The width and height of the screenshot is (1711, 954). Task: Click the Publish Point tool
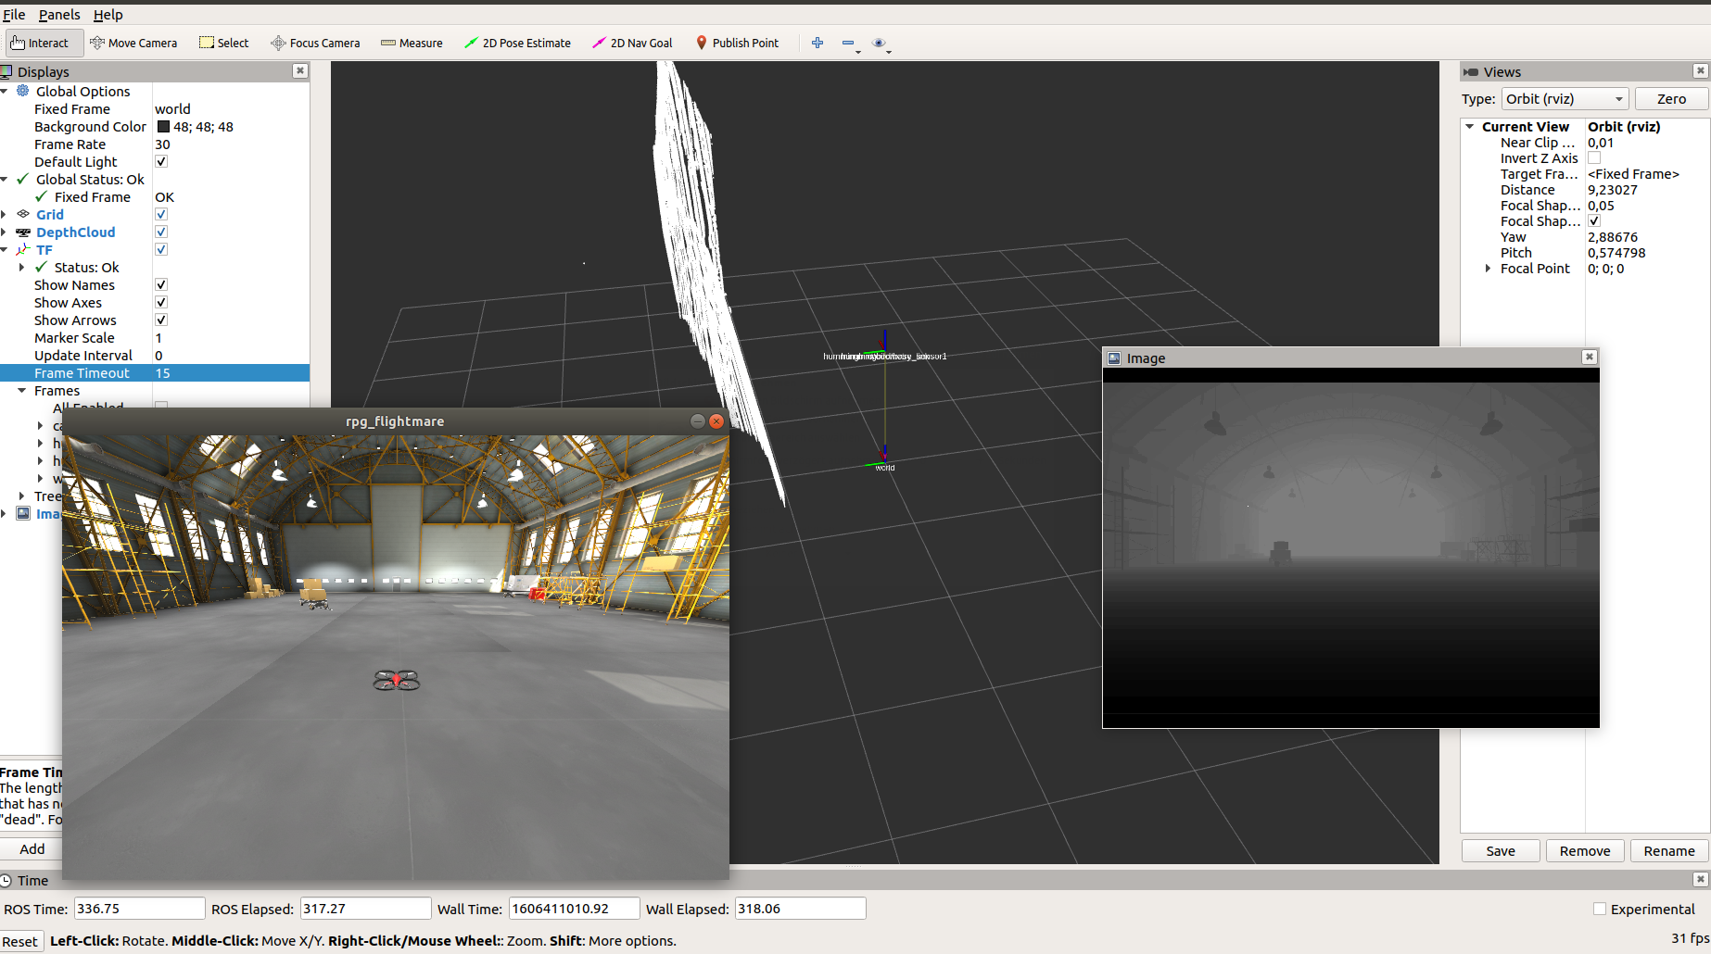coord(737,43)
